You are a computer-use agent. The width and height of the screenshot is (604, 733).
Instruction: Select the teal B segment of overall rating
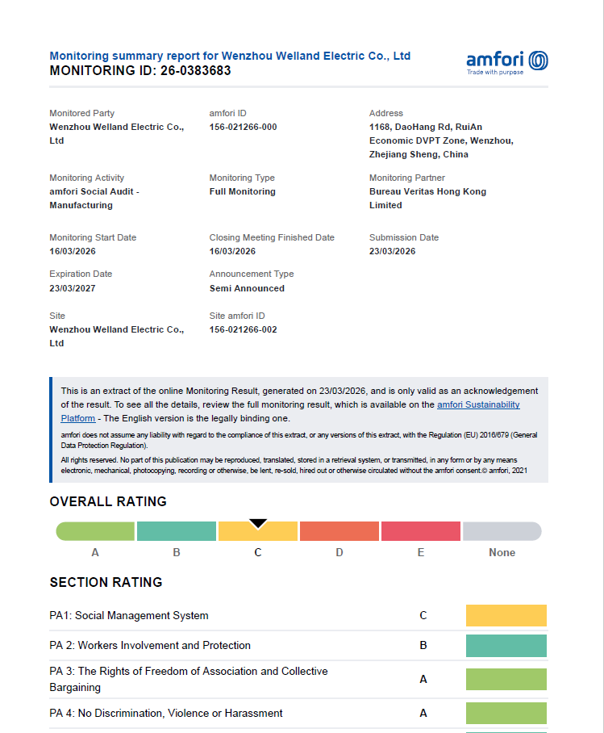tap(177, 531)
